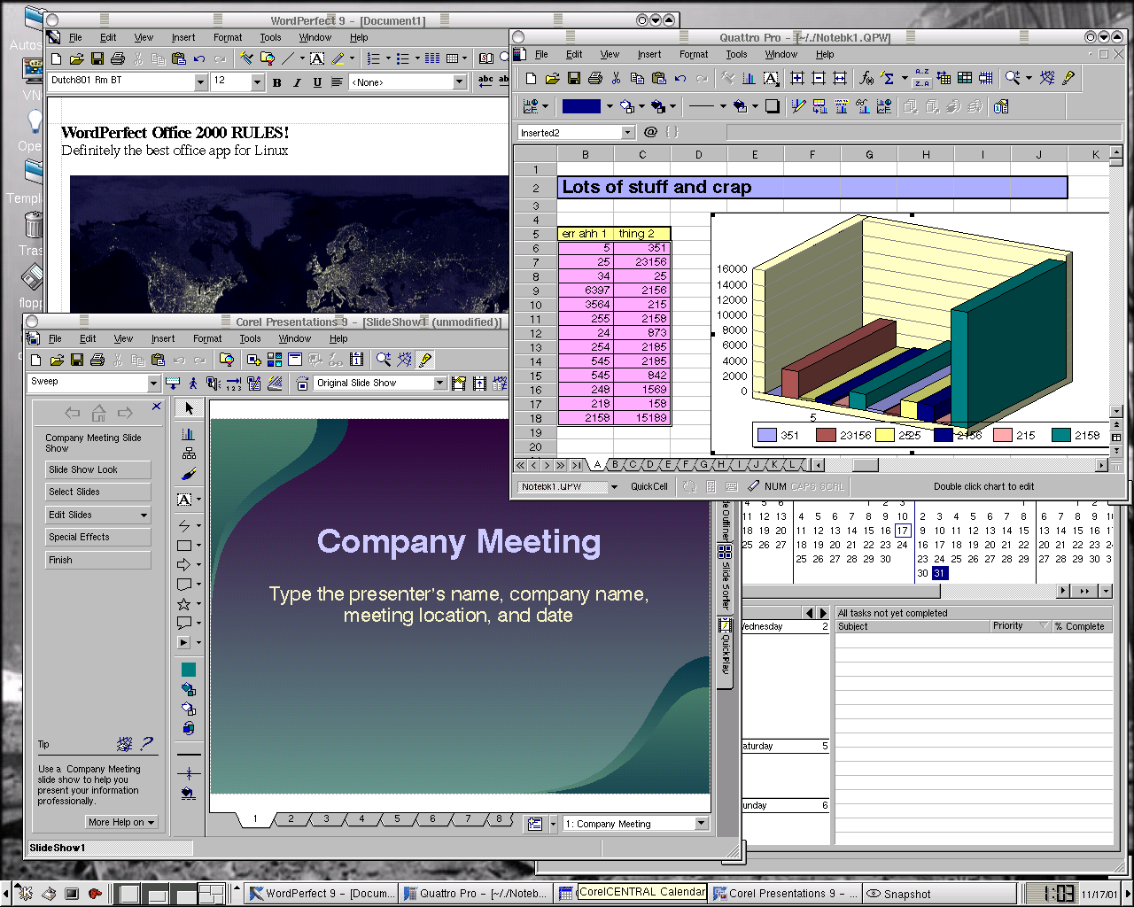Switch to sheet tab B in Quattro Pro

click(x=615, y=464)
